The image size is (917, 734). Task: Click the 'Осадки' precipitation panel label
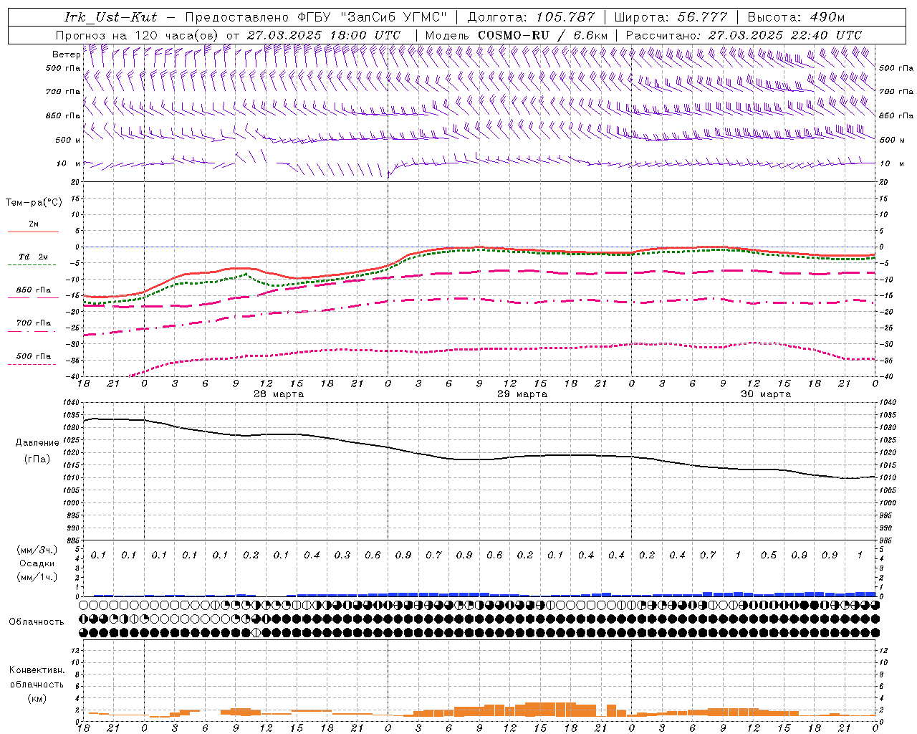(37, 563)
